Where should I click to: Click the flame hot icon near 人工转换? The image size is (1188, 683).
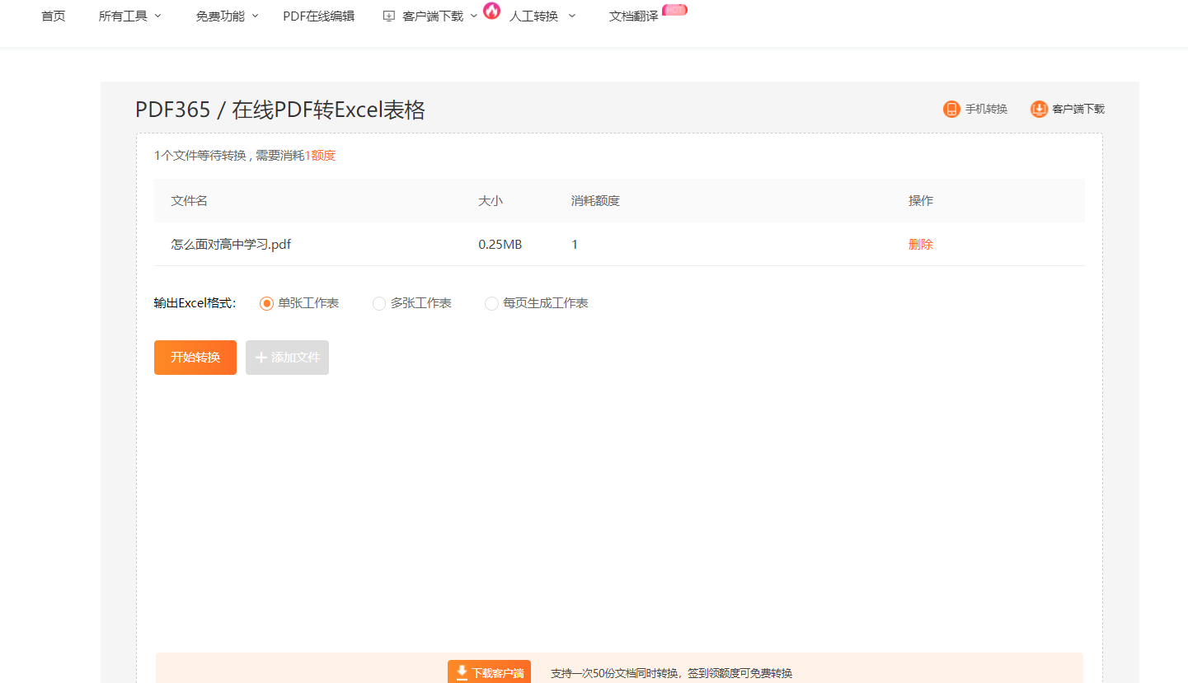[491, 11]
